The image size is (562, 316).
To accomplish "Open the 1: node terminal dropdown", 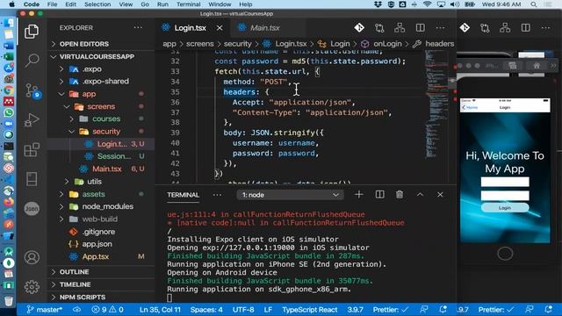I will [x=290, y=195].
